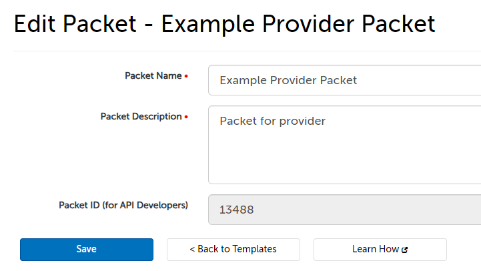The image size is (481, 271).
Task: Click the Packet ID (for API Developers) label
Action: click(x=123, y=205)
